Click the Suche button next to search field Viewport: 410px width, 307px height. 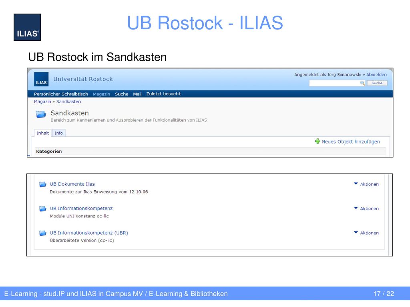pos(377,83)
